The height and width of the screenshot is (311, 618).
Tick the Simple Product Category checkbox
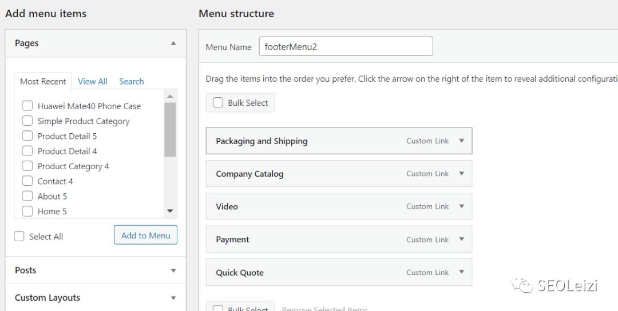click(x=27, y=121)
